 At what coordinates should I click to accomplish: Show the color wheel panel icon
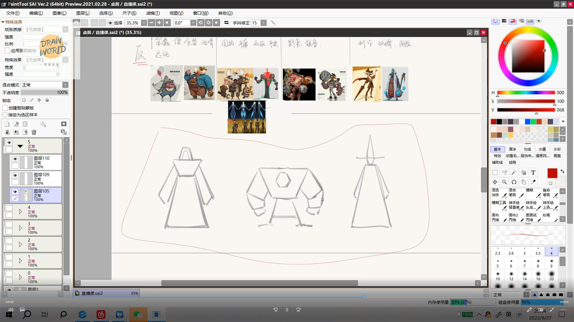pos(495,21)
